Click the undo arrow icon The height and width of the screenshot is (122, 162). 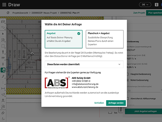[3, 28]
